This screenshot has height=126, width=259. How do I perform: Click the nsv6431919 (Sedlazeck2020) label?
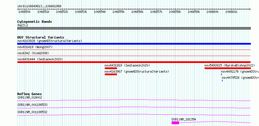coord(127,65)
